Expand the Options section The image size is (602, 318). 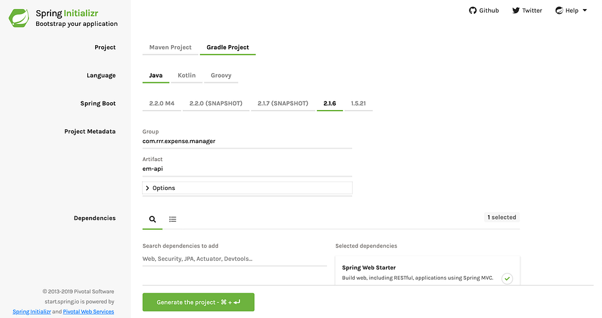[x=247, y=188]
